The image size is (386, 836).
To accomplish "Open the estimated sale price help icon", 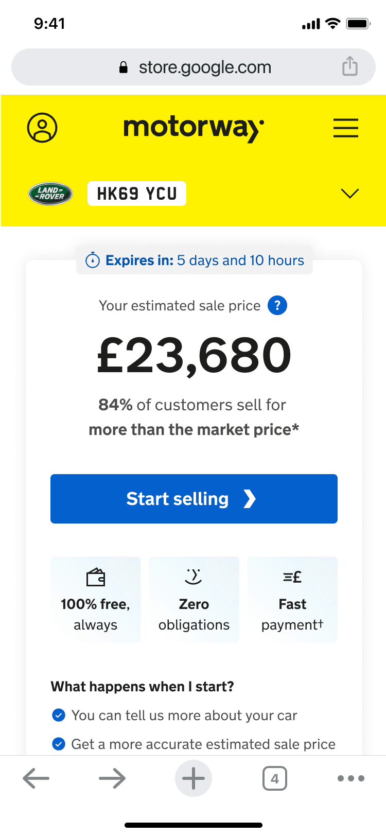I will coord(277,306).
